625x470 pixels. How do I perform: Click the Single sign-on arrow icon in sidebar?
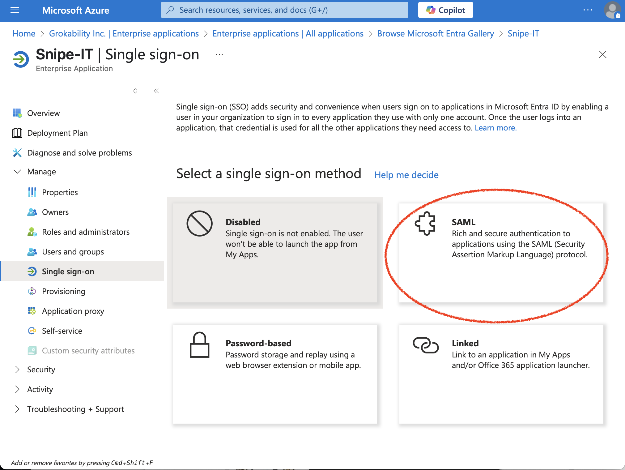coord(32,271)
